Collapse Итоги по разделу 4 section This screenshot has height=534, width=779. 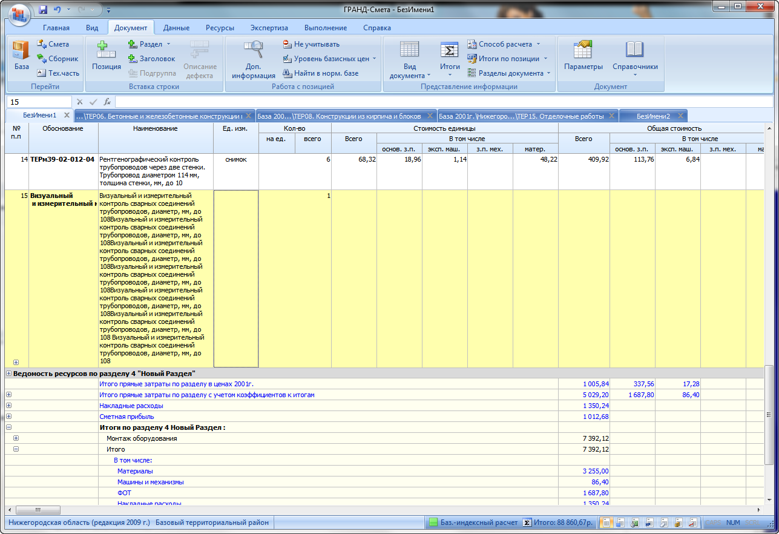click(x=8, y=427)
